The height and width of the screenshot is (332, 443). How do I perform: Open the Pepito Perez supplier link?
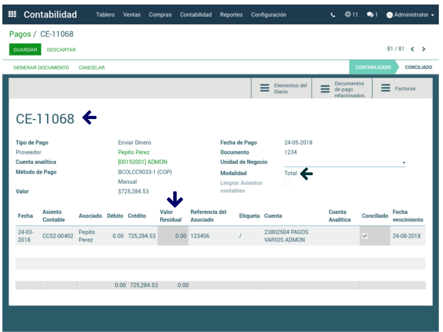pyautogui.click(x=133, y=152)
